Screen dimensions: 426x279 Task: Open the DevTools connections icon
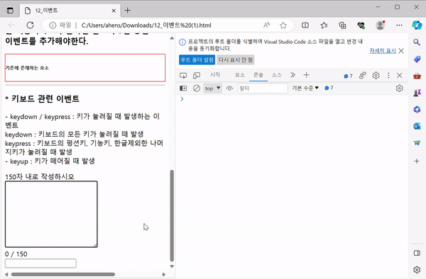[x=362, y=75]
